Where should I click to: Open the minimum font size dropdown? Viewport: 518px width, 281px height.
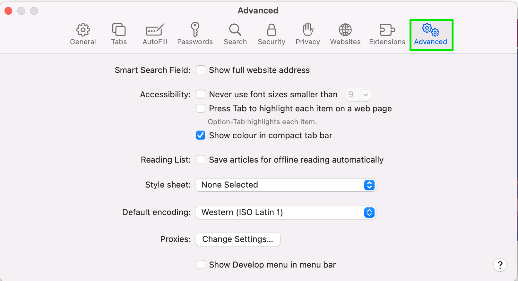359,94
